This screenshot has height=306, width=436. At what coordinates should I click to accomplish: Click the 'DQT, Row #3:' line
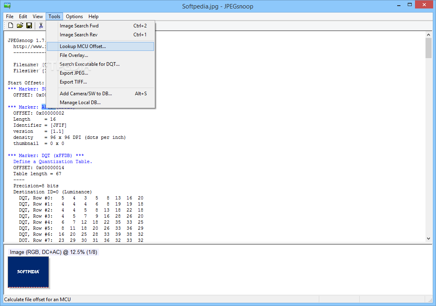coord(81,216)
